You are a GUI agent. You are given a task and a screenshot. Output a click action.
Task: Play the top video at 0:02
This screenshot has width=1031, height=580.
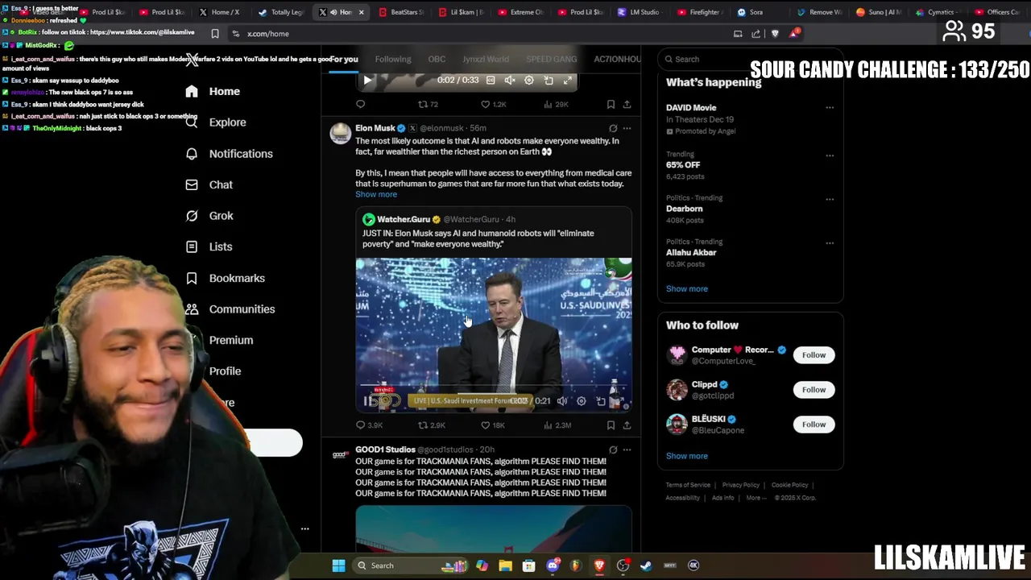click(367, 81)
